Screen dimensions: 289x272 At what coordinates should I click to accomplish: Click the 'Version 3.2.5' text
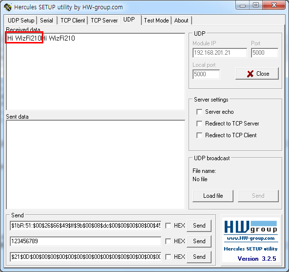tap(257, 259)
